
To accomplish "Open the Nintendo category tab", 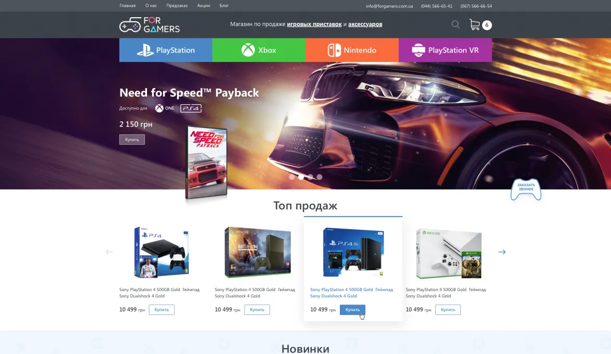I will 352,50.
